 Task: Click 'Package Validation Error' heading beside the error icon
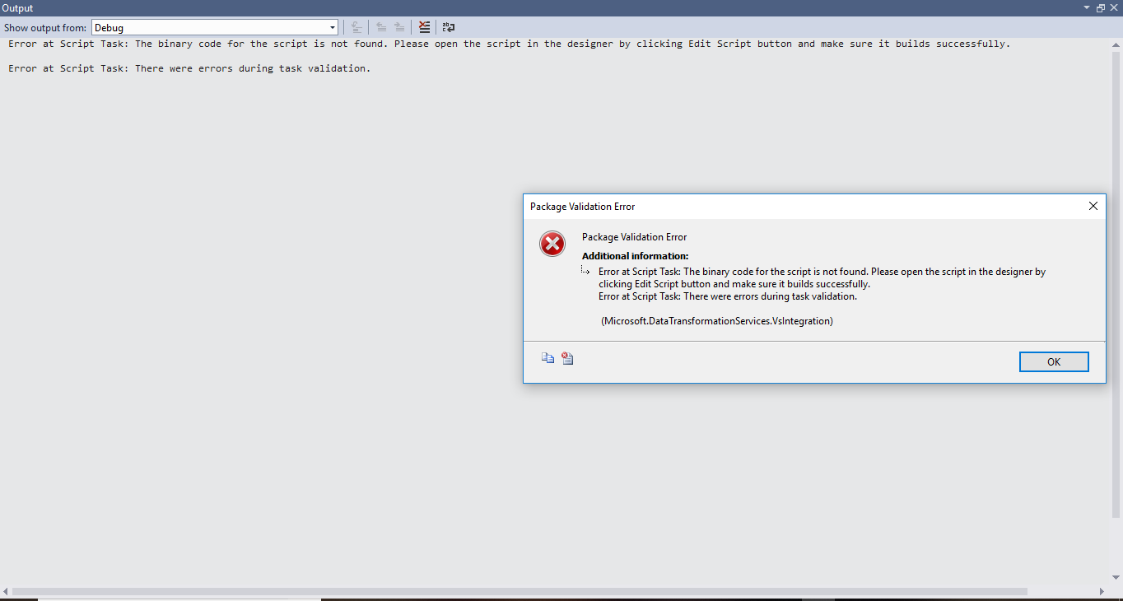[635, 237]
